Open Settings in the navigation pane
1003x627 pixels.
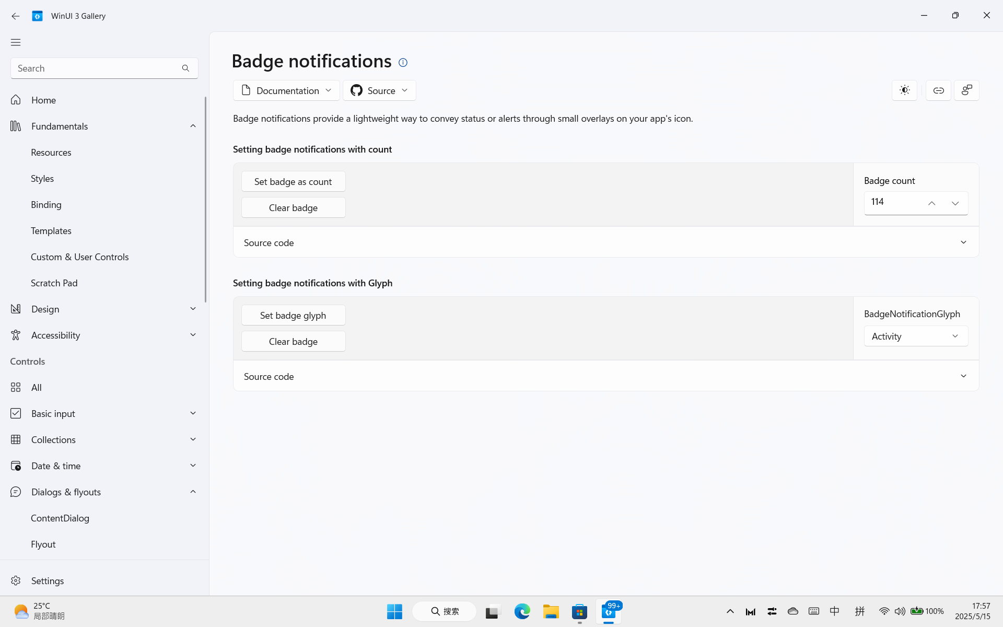point(48,580)
